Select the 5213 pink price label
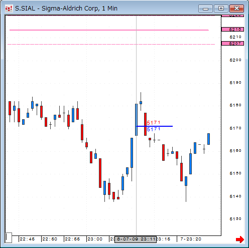 (x=232, y=30)
